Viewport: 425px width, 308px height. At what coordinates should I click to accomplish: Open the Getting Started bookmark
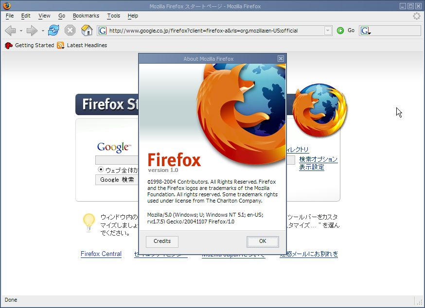[35, 45]
